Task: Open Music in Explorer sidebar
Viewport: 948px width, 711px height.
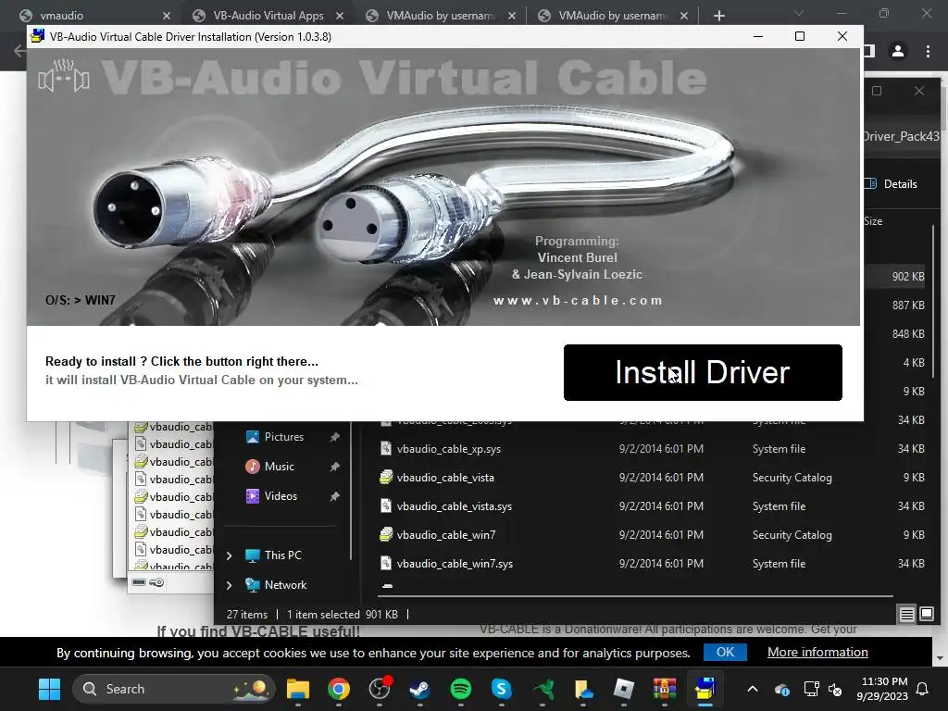Action: pyautogui.click(x=280, y=467)
